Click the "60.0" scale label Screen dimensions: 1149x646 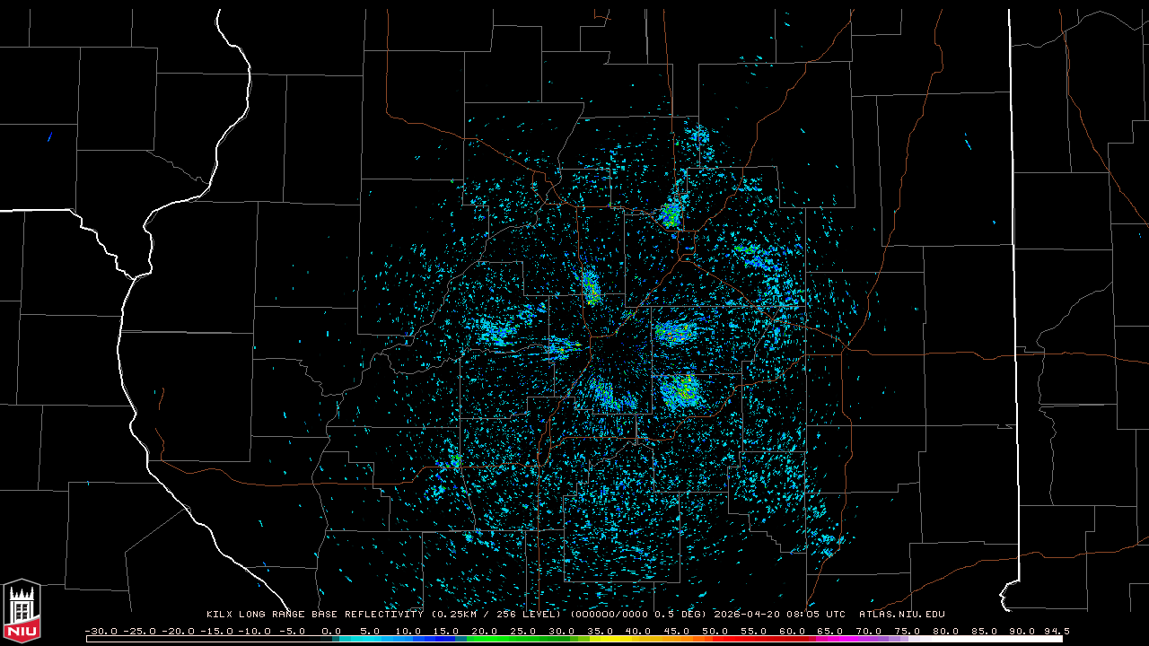click(794, 631)
